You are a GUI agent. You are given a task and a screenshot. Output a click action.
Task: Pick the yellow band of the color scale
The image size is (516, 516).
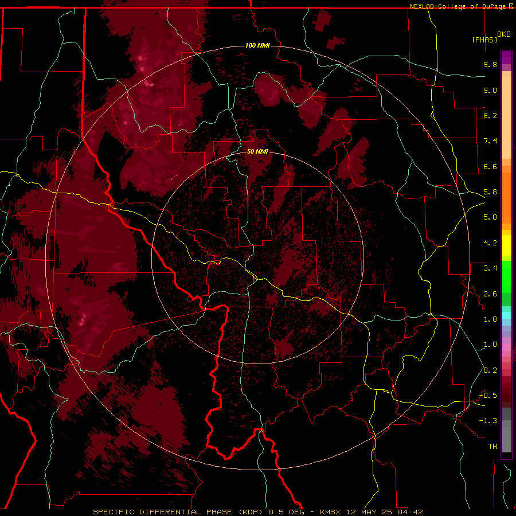point(506,245)
